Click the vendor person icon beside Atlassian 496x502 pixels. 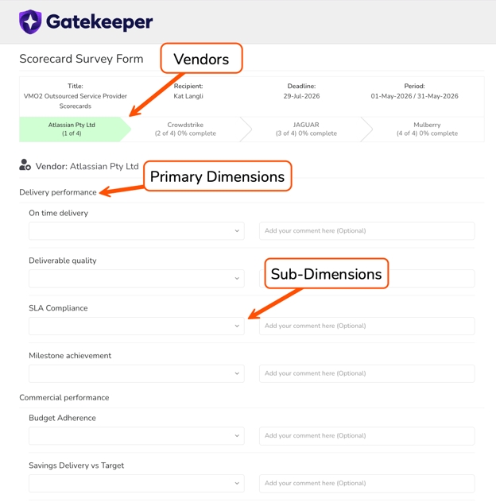tap(25, 165)
